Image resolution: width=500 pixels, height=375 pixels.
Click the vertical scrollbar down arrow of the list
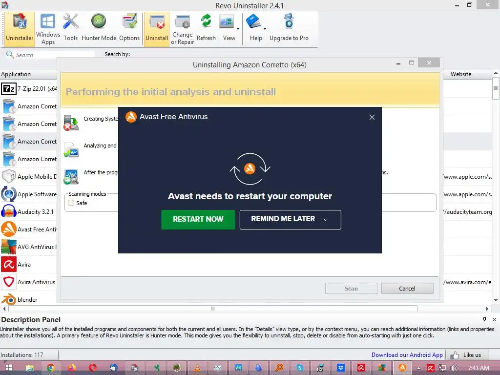[496, 300]
